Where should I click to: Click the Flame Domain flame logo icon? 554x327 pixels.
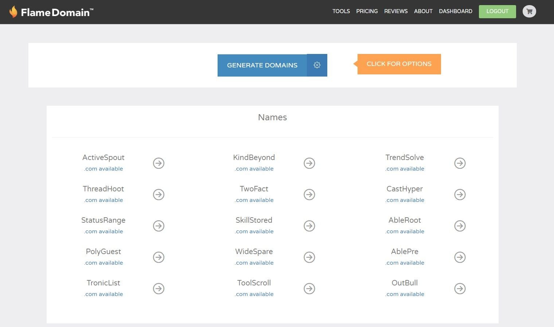click(x=13, y=12)
